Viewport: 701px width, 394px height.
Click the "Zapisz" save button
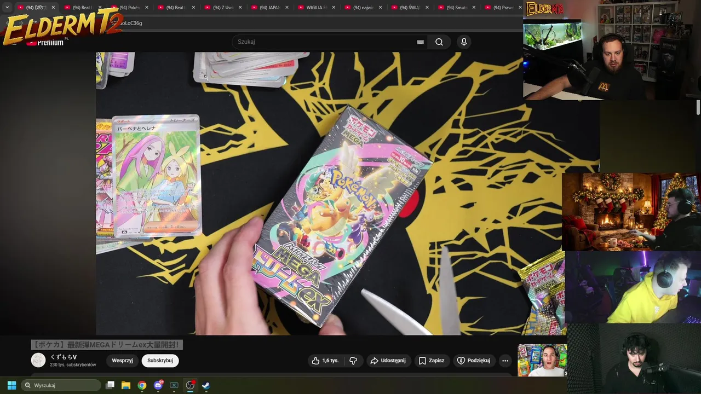432,361
